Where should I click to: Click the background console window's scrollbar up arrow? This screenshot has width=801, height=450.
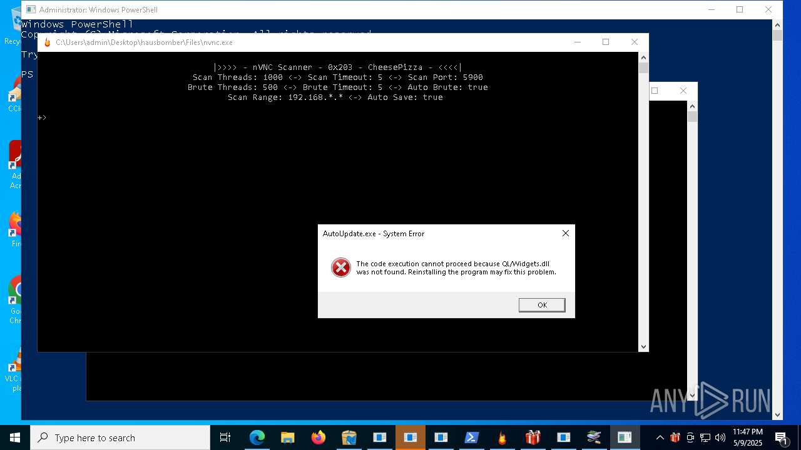[x=692, y=106]
